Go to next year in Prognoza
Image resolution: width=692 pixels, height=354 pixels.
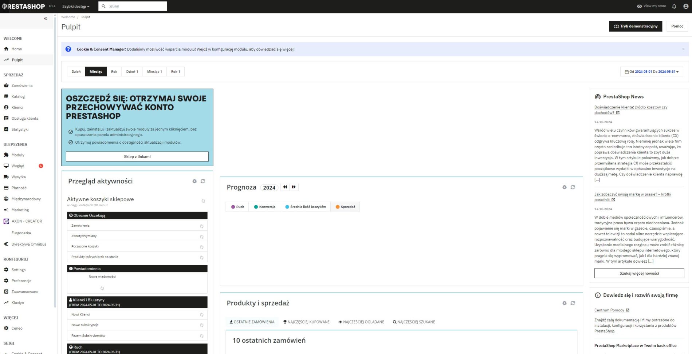[294, 187]
